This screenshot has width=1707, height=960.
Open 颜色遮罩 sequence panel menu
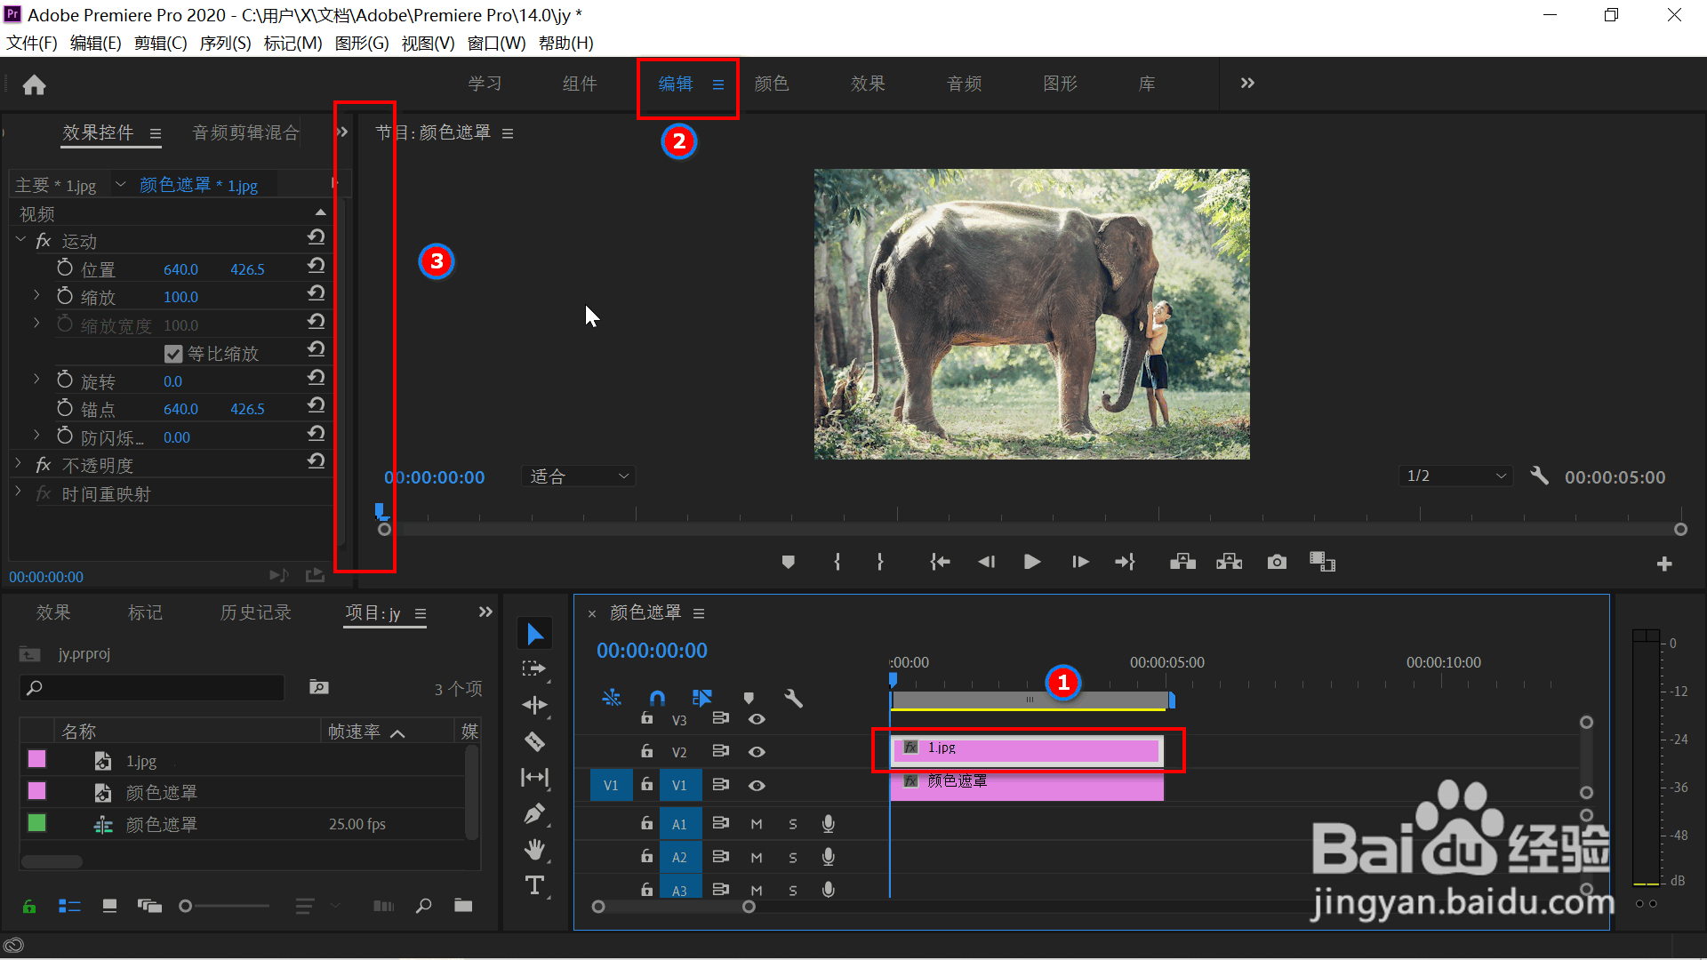(x=699, y=613)
